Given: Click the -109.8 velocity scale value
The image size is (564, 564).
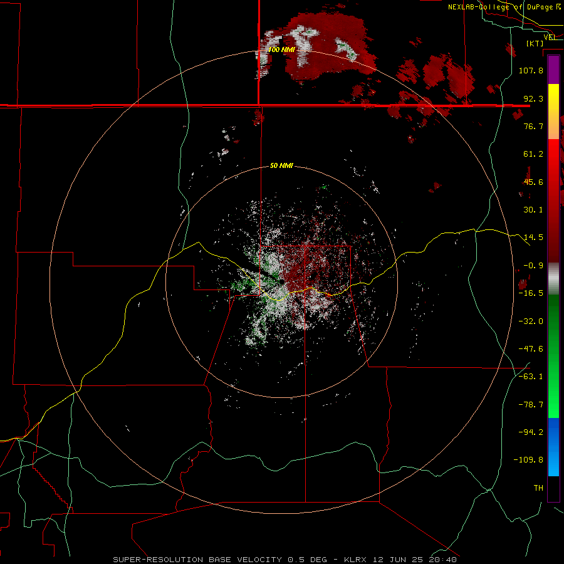Looking at the screenshot, I should click(529, 460).
